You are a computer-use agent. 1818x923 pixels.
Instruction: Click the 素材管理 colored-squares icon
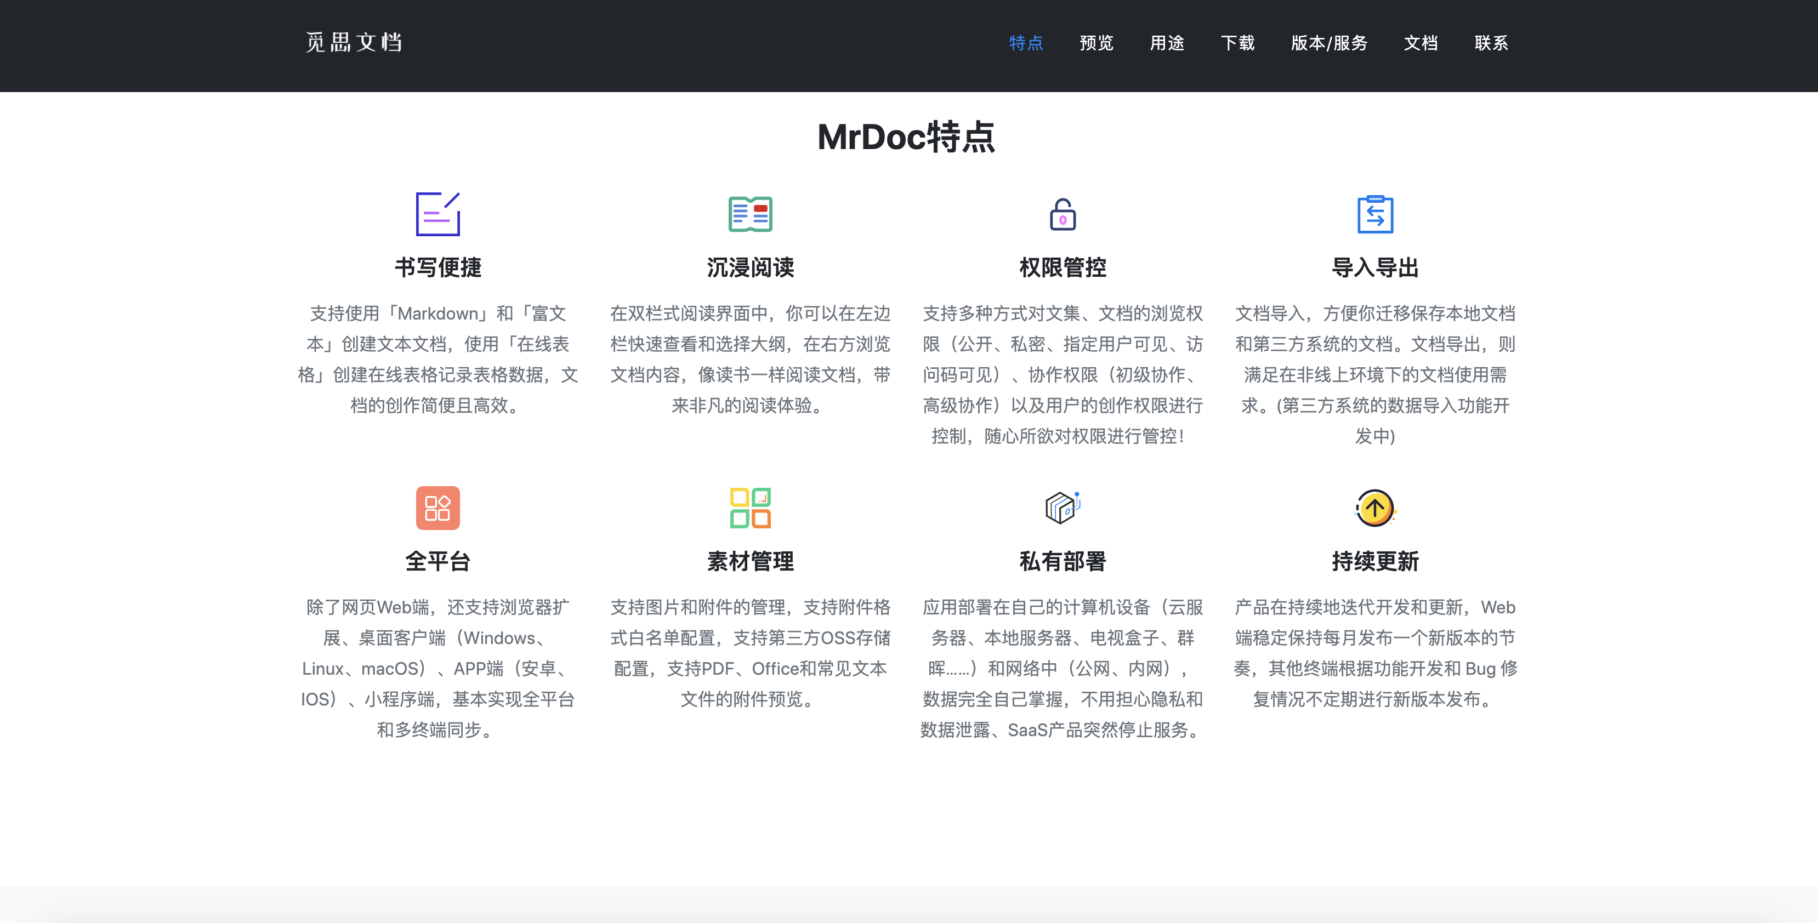(x=750, y=508)
